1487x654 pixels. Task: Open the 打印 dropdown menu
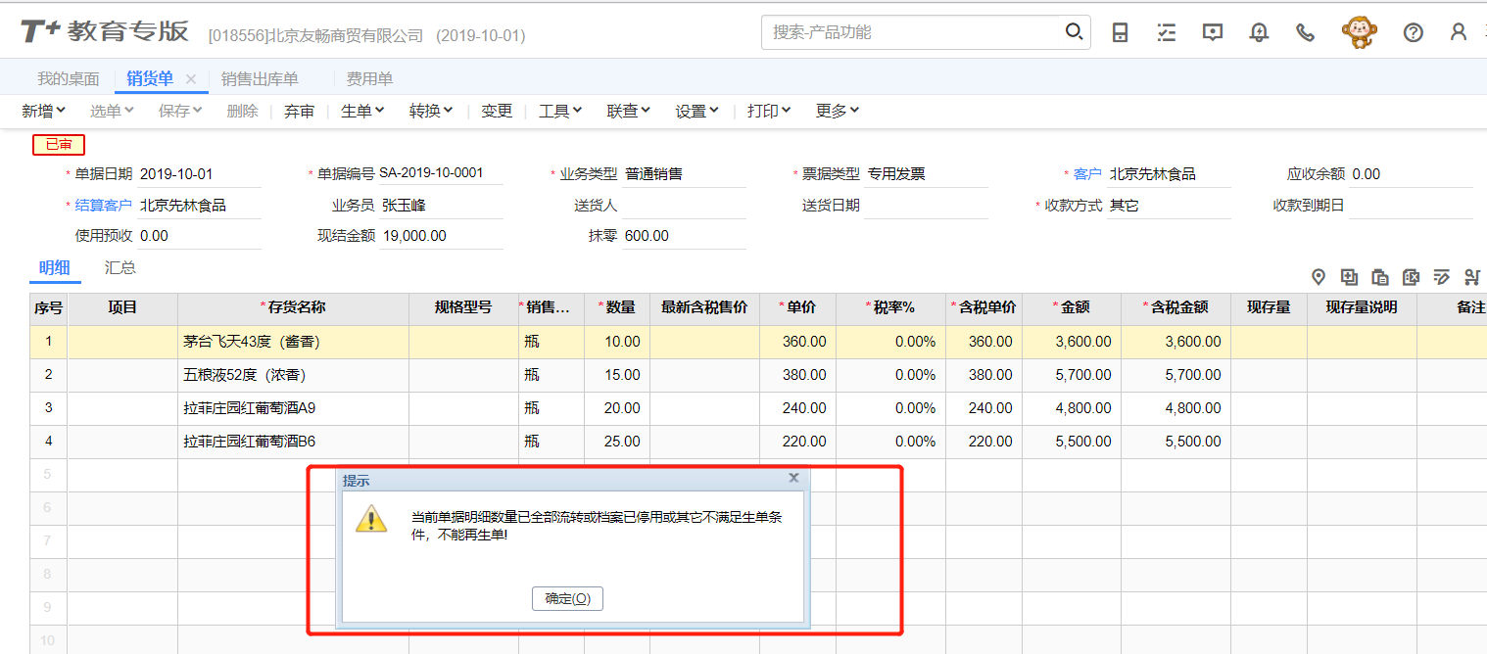tap(769, 112)
